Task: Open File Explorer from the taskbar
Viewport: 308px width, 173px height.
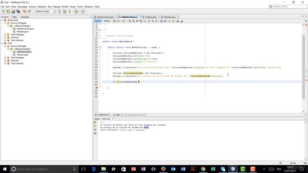Action: (x=103, y=169)
